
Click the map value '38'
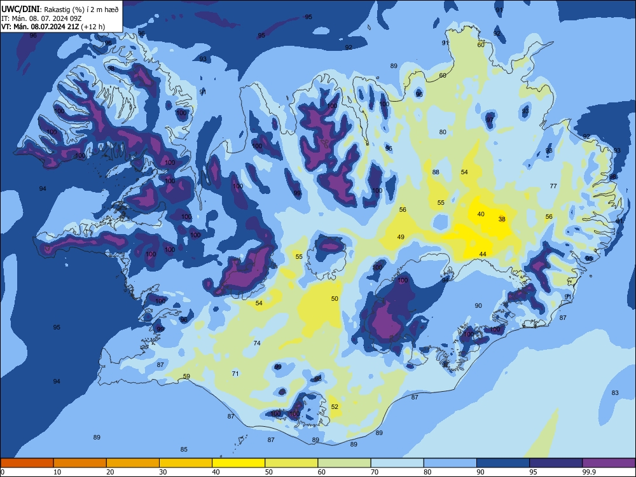(x=502, y=219)
